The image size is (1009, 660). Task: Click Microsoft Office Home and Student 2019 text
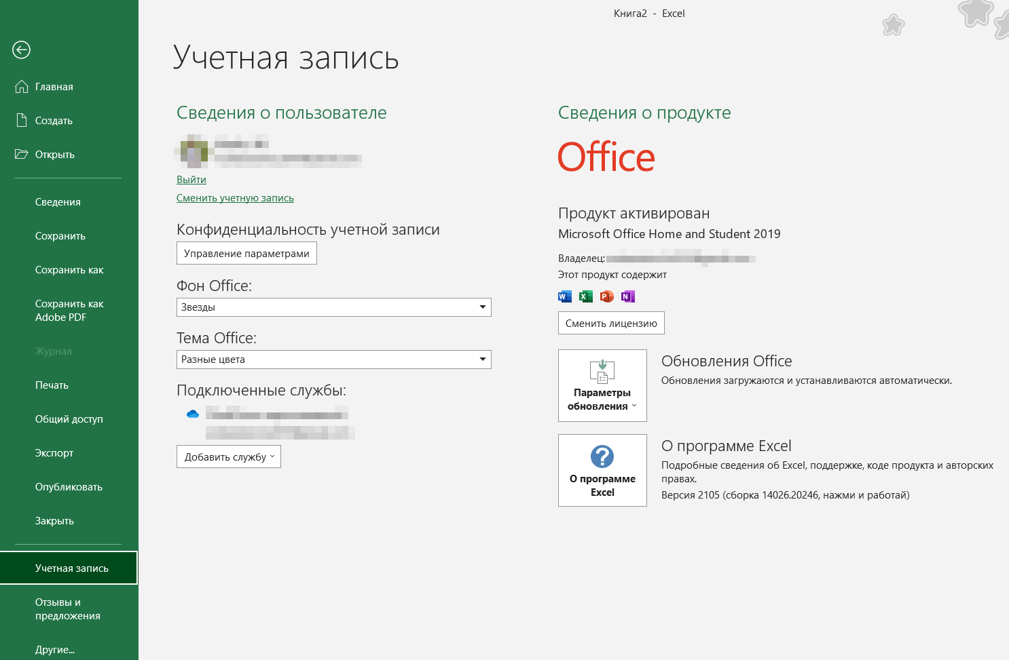click(669, 234)
